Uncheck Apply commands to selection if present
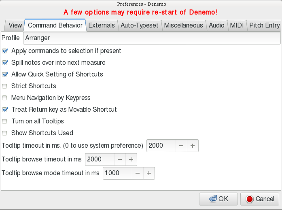Screen dimensions: 282x210 5,51
